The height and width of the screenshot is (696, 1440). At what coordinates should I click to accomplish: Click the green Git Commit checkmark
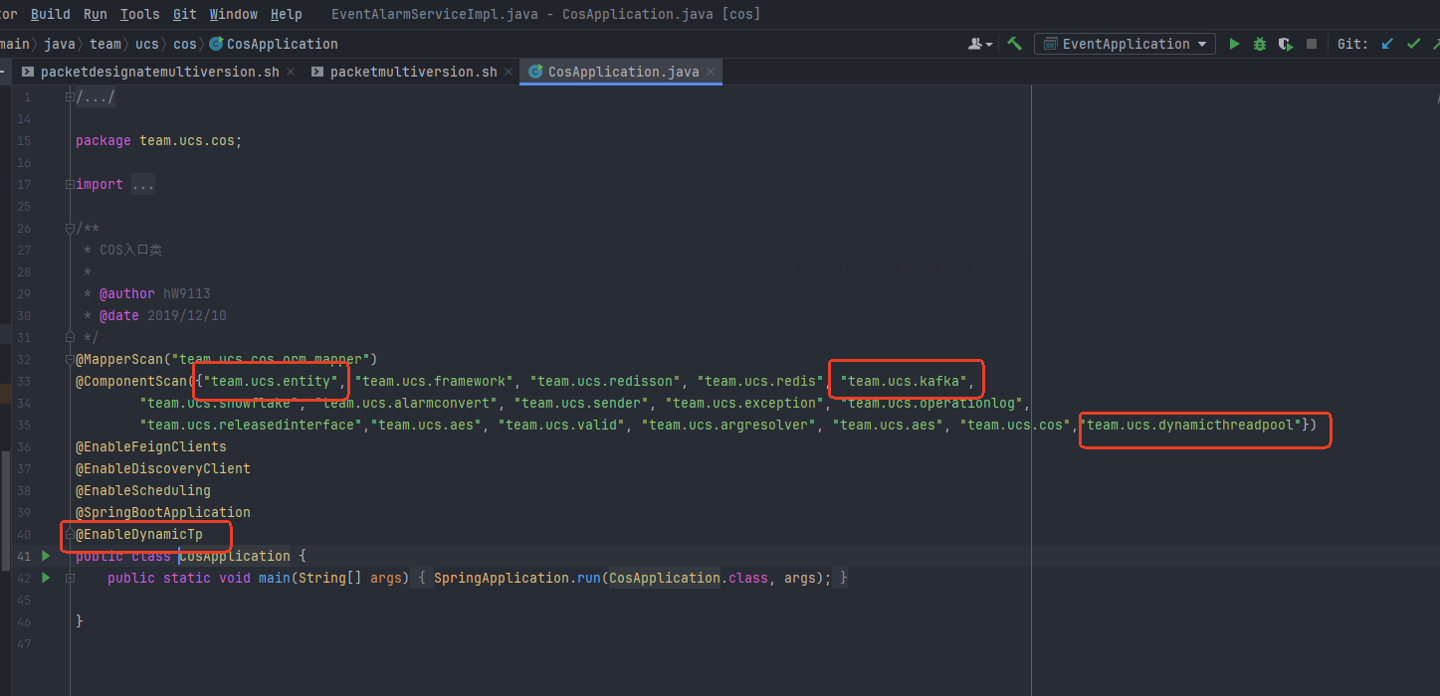coord(1413,44)
